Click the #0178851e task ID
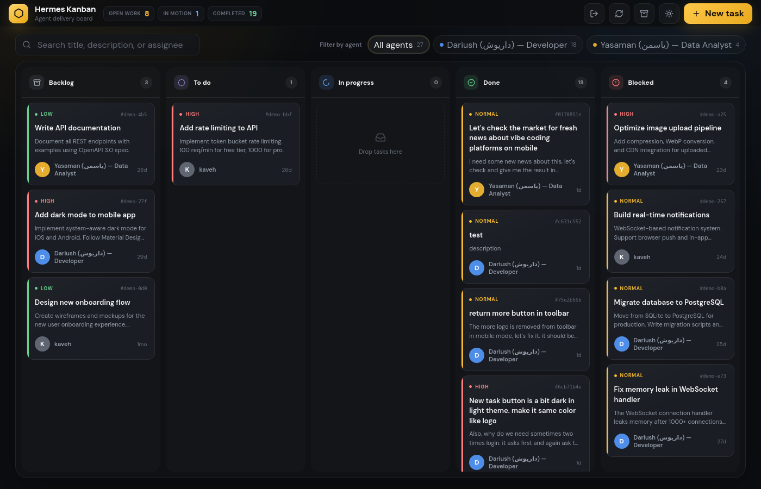The width and height of the screenshot is (761, 489). pos(568,115)
